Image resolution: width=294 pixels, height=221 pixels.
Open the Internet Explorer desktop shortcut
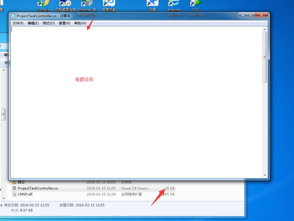point(174,3)
